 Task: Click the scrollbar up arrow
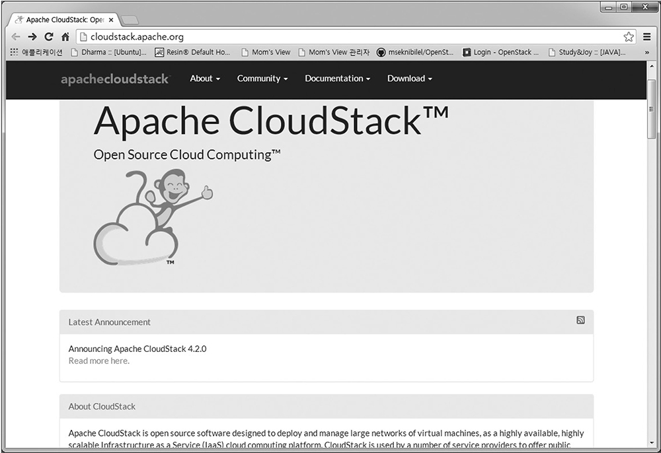coord(652,66)
